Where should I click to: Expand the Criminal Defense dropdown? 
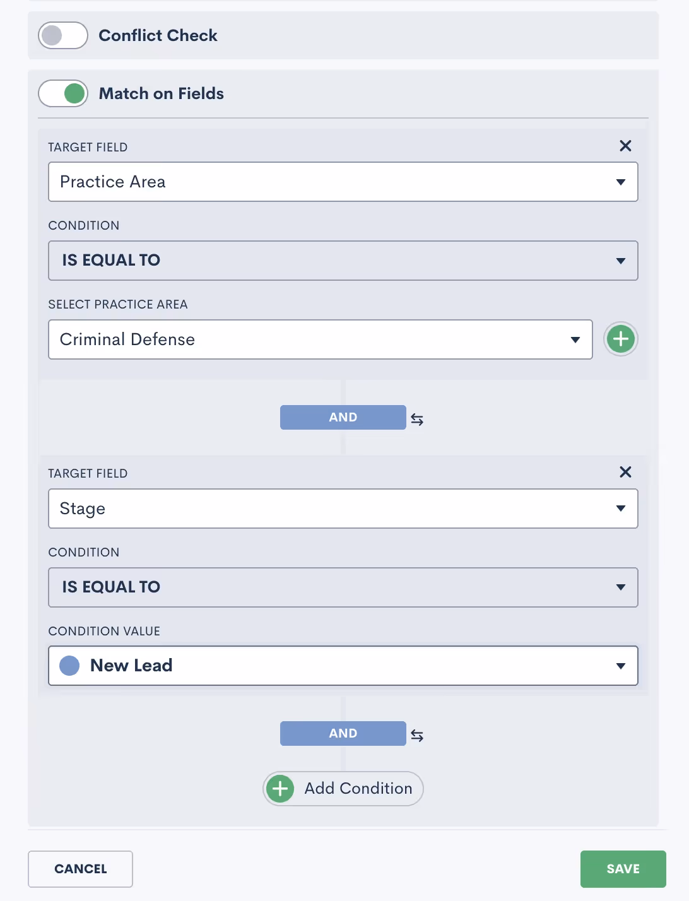(x=320, y=339)
